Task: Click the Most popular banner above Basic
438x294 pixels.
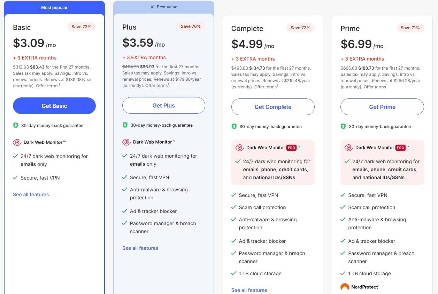Action: pos(54,7)
